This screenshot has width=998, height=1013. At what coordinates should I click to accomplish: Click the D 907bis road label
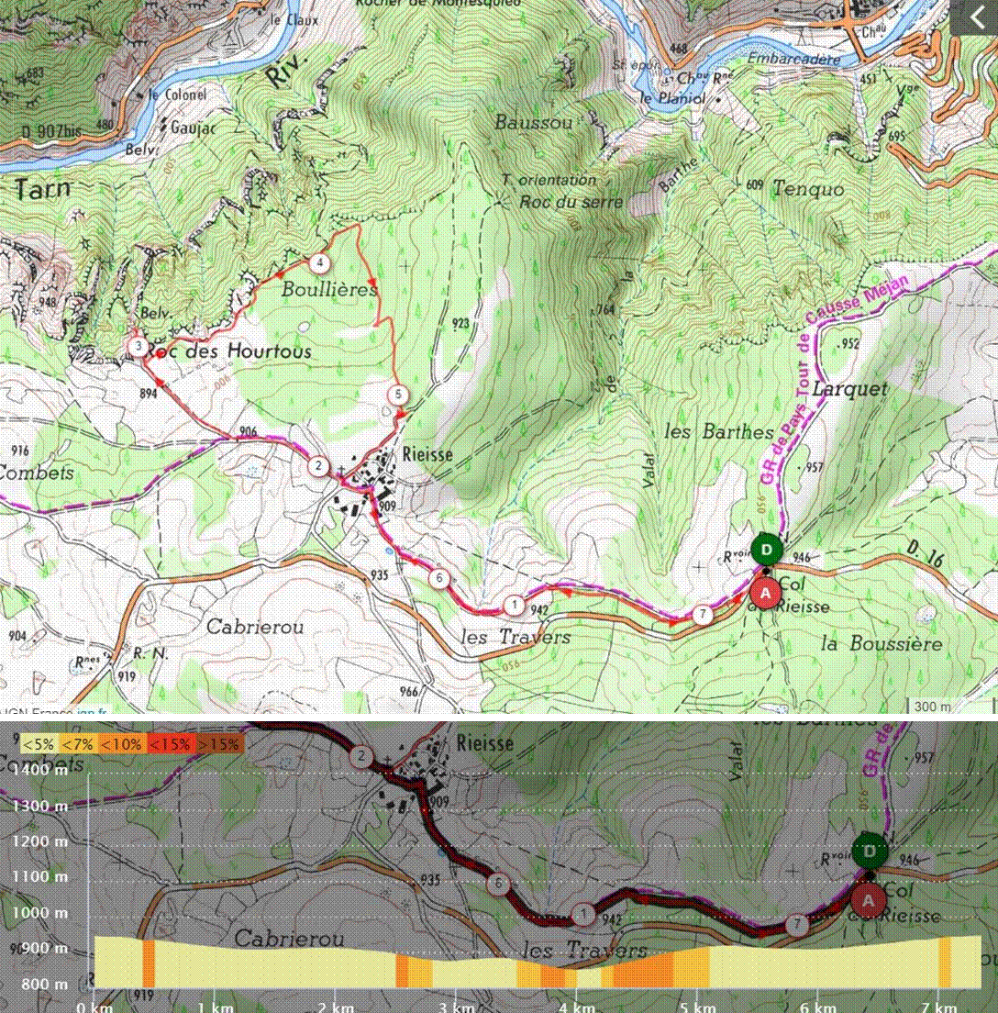51,131
